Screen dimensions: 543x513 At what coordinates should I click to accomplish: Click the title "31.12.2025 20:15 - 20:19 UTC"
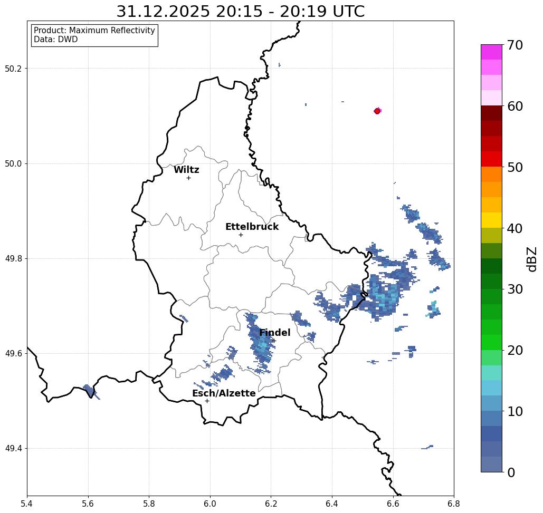(x=240, y=12)
